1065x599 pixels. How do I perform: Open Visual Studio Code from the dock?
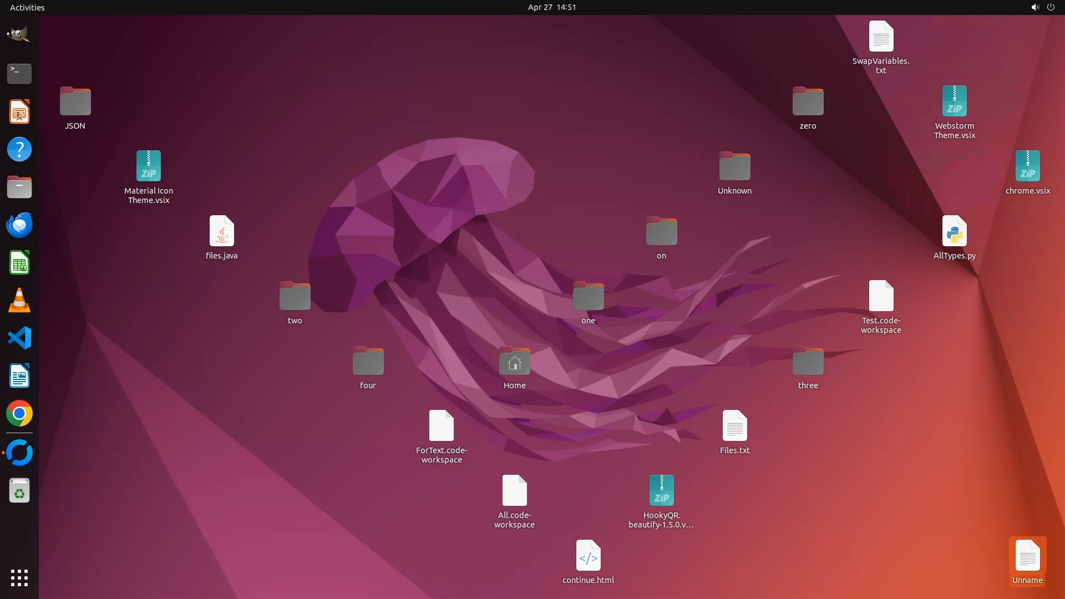(19, 338)
